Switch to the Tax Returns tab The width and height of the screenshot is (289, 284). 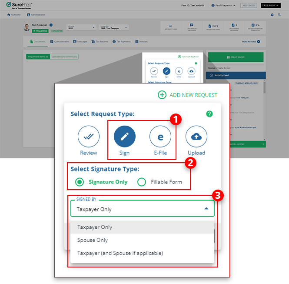click(x=100, y=41)
